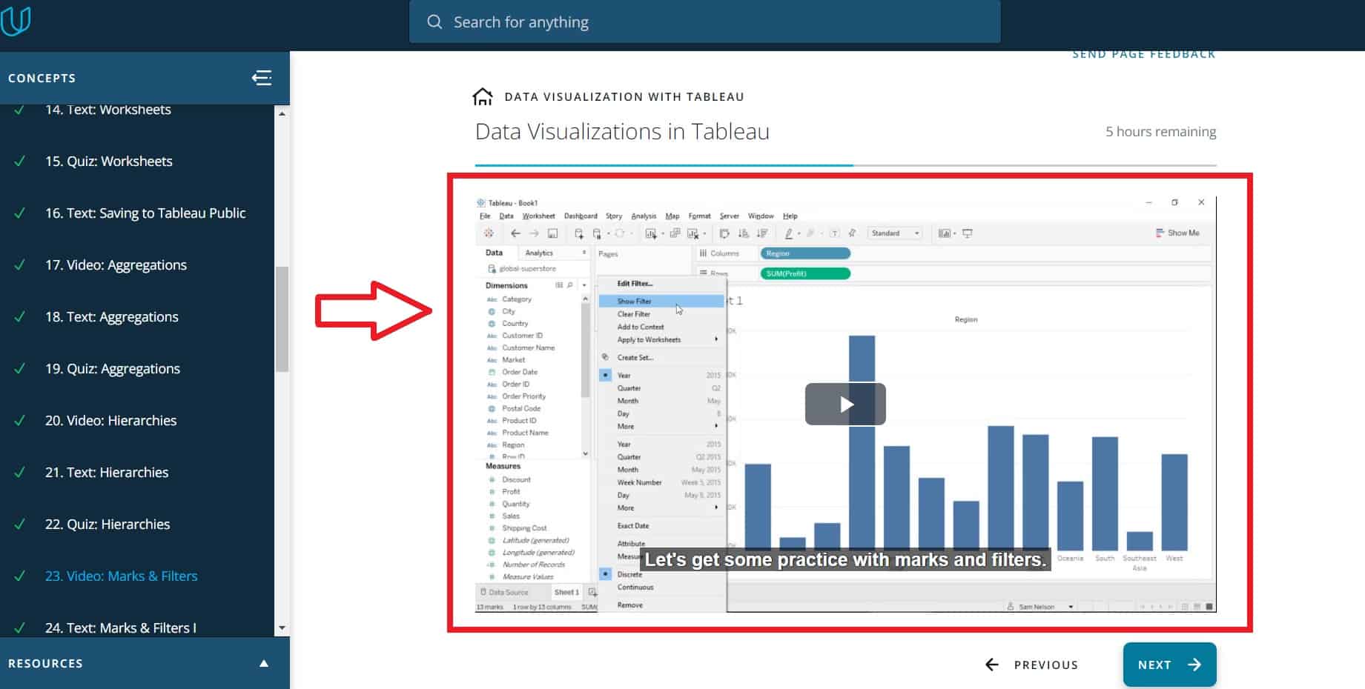The height and width of the screenshot is (689, 1365).
Task: Collapse the Concepts sidebar via menu icon
Action: 262,78
